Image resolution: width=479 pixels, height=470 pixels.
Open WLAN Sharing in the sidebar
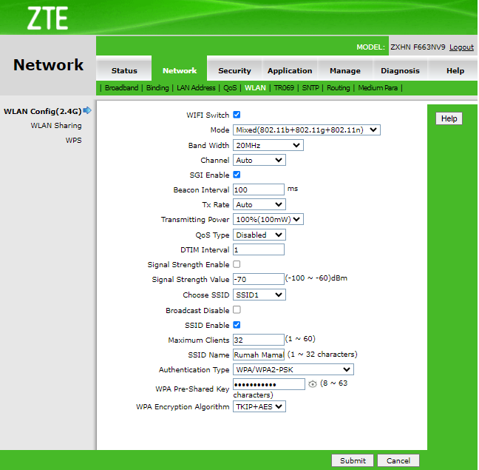click(56, 126)
